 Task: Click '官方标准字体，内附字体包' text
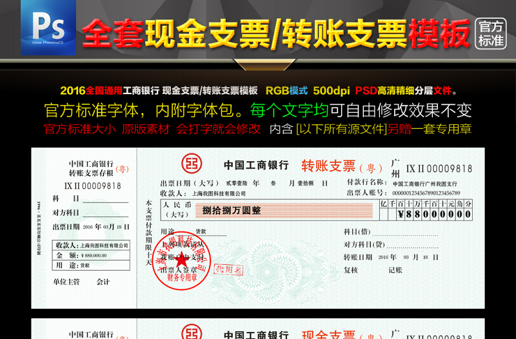pos(139,110)
